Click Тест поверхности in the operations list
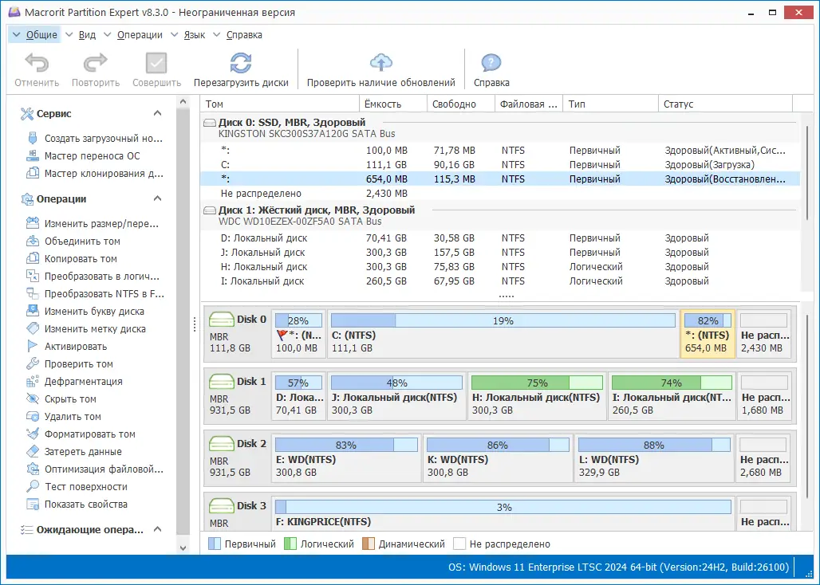This screenshot has width=820, height=585. pos(85,487)
